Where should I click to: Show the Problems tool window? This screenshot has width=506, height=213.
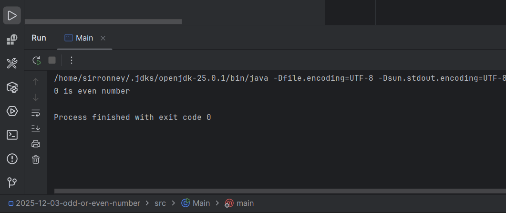[x=12, y=159]
